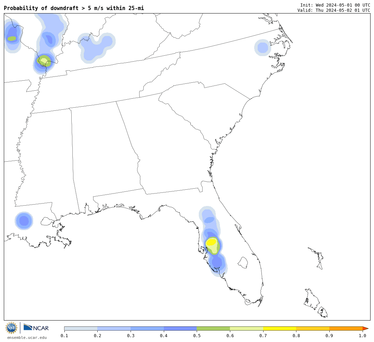Click the 0.6–0.7 pale yellow colorbar segment
This screenshot has width=374, height=342.
point(247,328)
